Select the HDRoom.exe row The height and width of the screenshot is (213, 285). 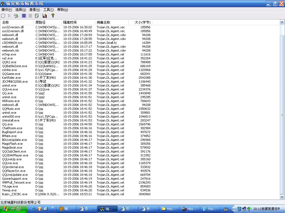click(x=76, y=101)
